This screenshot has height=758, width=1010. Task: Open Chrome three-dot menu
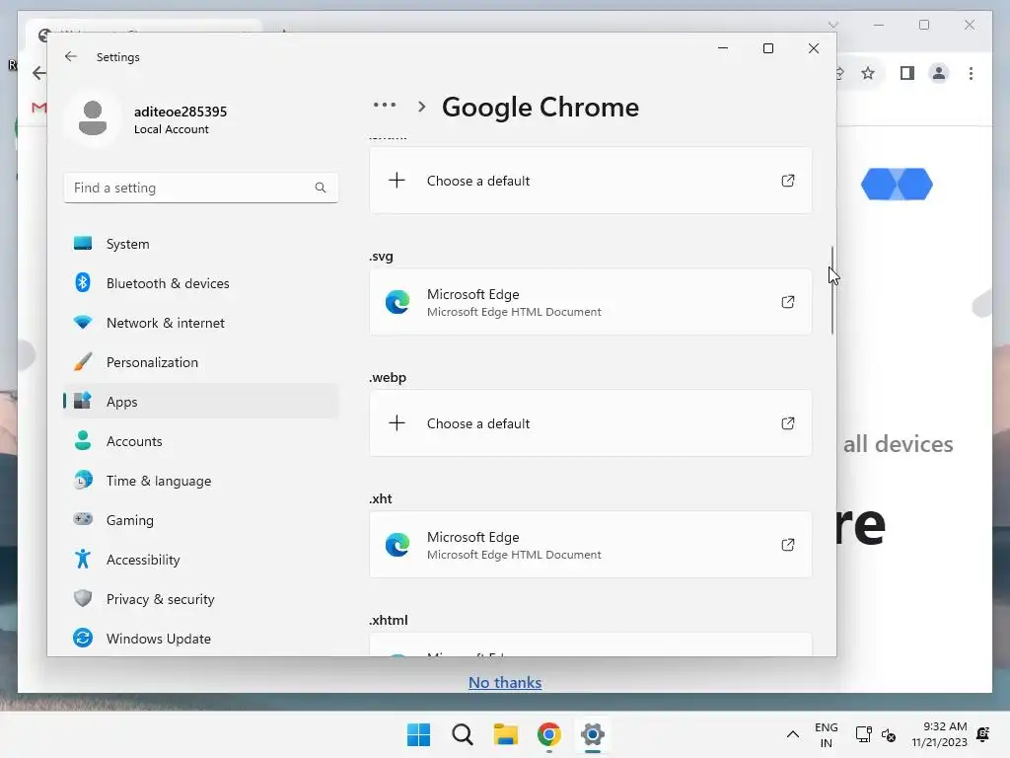[x=971, y=73]
